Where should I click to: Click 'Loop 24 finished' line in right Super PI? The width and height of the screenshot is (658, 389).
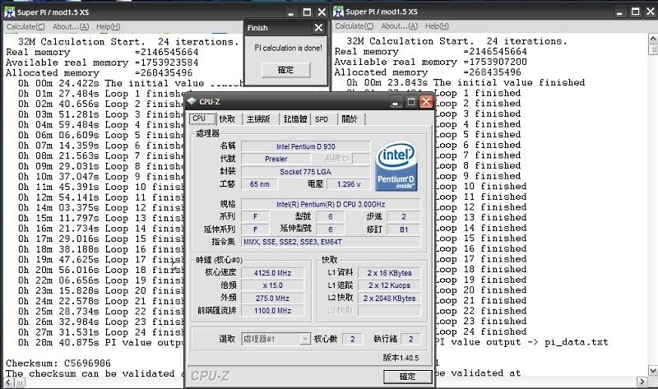[x=480, y=331]
